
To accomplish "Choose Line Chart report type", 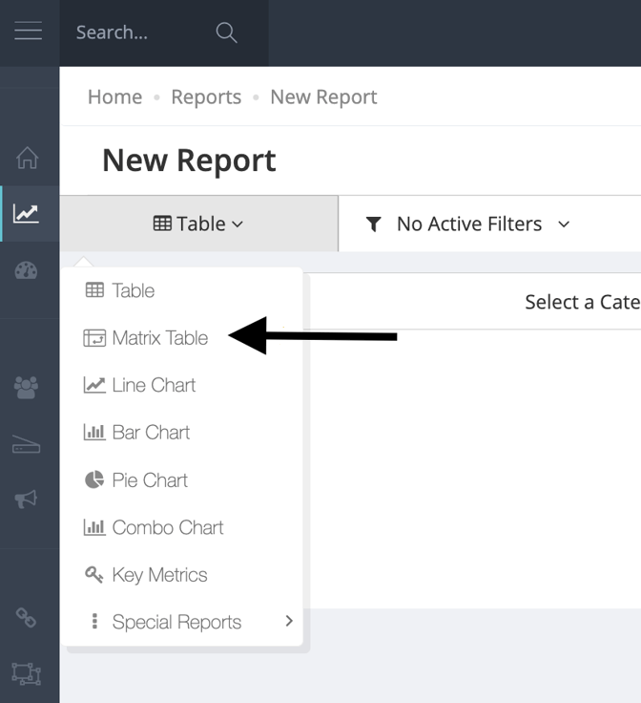I will point(154,385).
